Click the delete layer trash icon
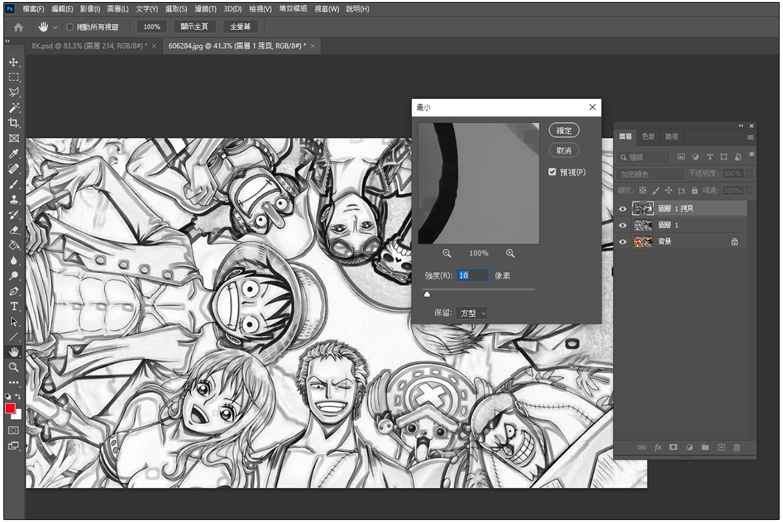This screenshot has height=522, width=783. click(x=737, y=447)
